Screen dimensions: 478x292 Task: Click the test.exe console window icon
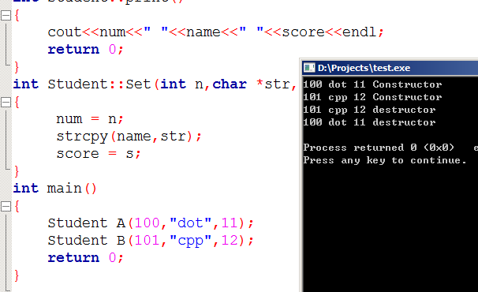pos(309,67)
